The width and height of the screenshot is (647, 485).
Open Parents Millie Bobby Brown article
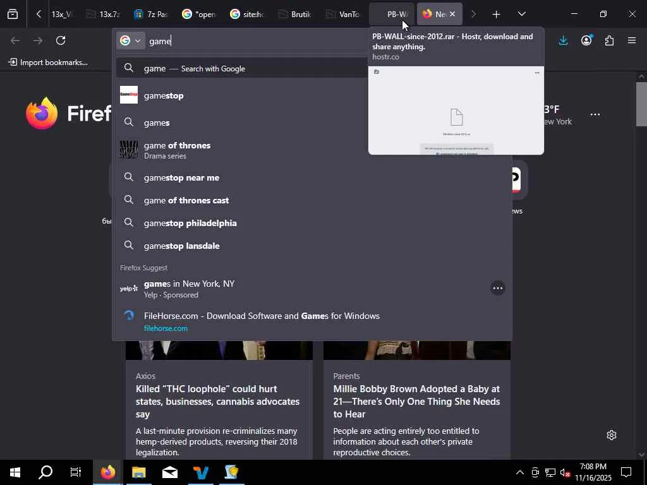[416, 401]
